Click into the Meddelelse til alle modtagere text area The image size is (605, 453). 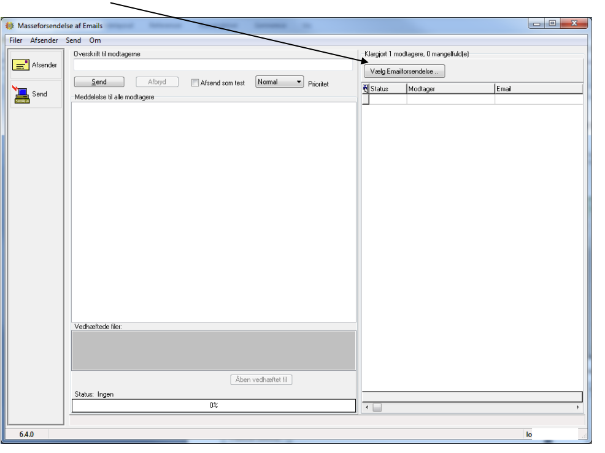tap(214, 212)
